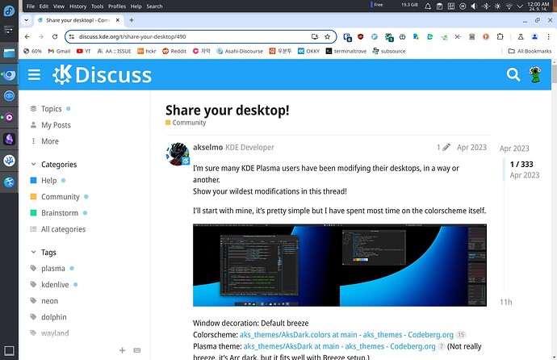Open the Fedora application launcher
Viewport: 557px width, 360px height.
9,10
